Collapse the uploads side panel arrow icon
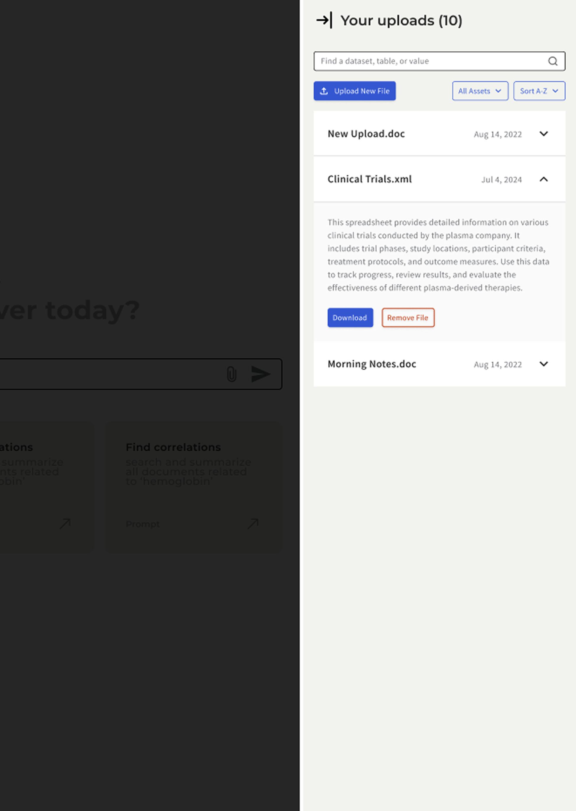This screenshot has width=576, height=811. tap(324, 20)
